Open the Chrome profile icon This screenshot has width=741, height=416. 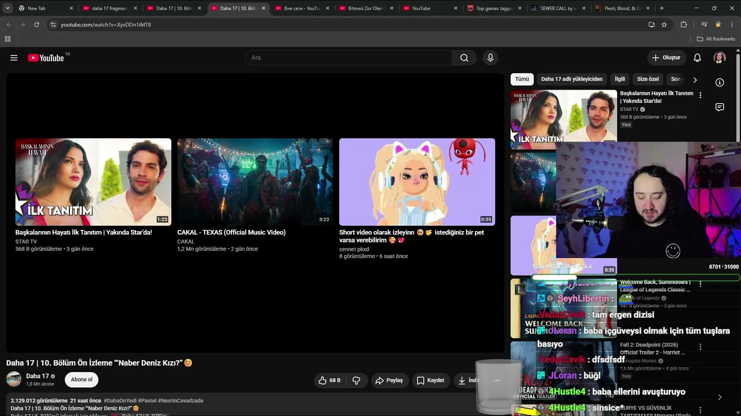coord(718,25)
